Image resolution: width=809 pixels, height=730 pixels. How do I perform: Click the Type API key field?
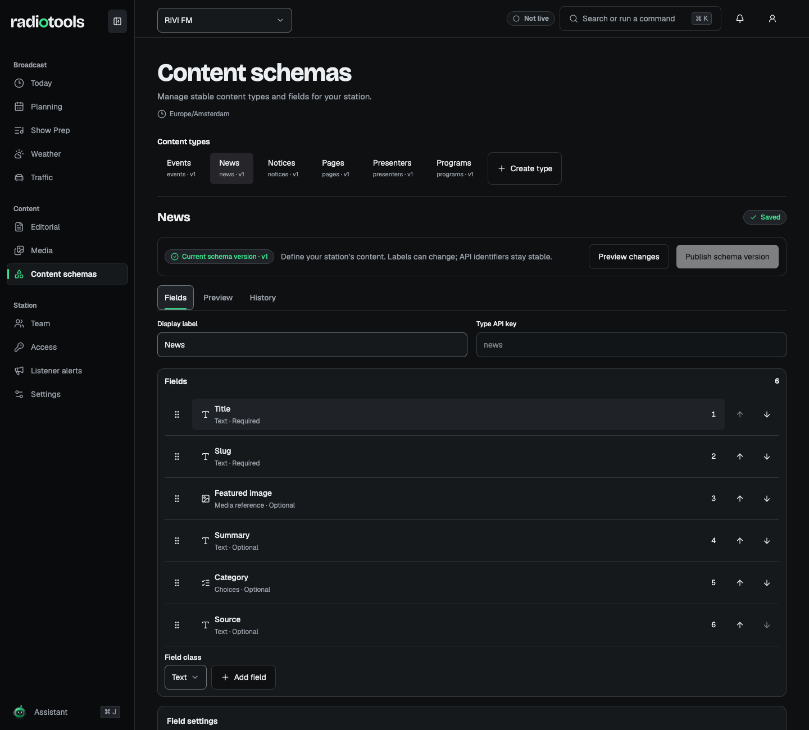pos(631,345)
